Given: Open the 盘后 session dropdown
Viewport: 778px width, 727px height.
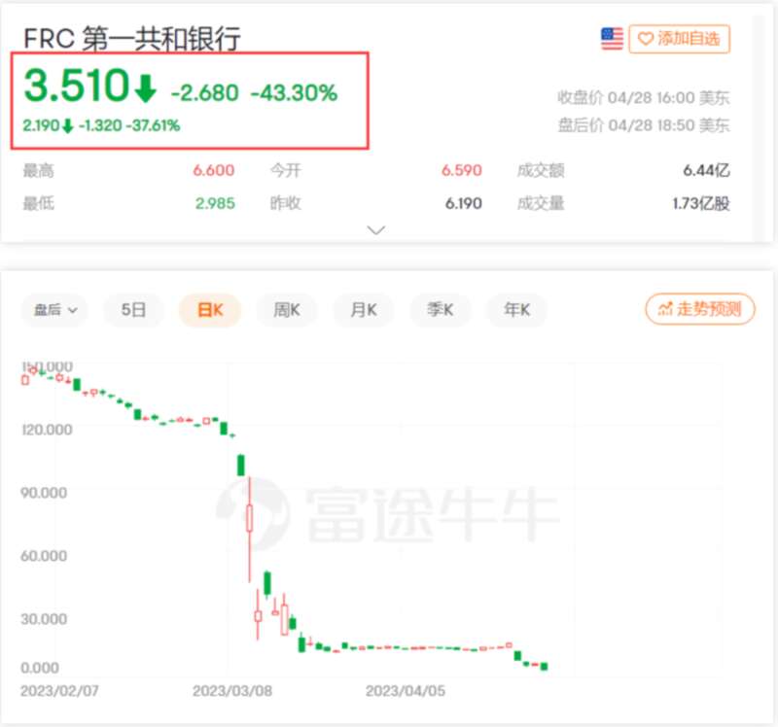Looking at the screenshot, I should coord(54,310).
